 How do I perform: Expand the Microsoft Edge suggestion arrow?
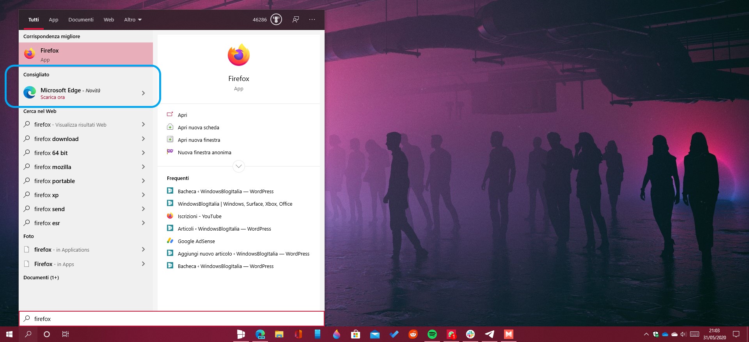pyautogui.click(x=143, y=93)
